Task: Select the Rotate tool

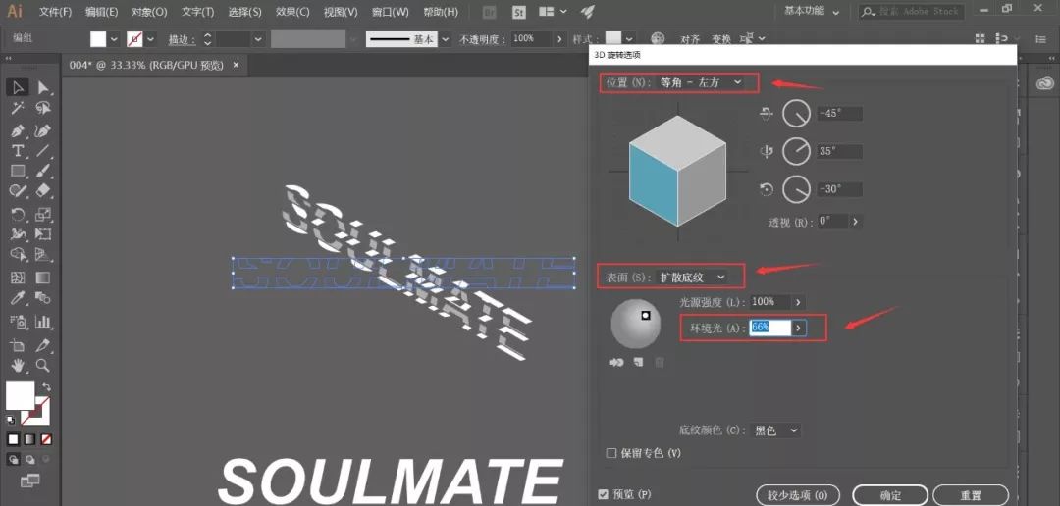Action: [18, 214]
